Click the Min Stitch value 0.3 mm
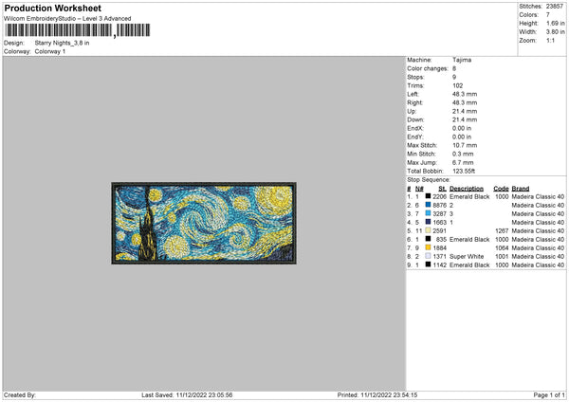 pyautogui.click(x=463, y=154)
